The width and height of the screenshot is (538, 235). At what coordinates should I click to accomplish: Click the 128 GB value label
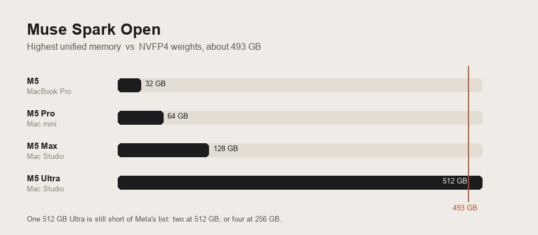[x=226, y=149]
